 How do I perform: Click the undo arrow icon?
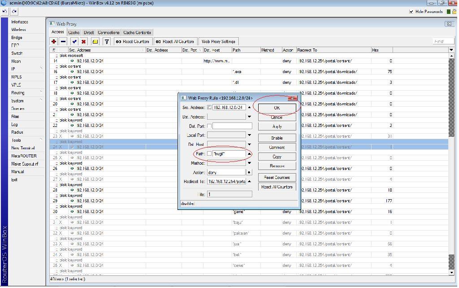[4, 11]
